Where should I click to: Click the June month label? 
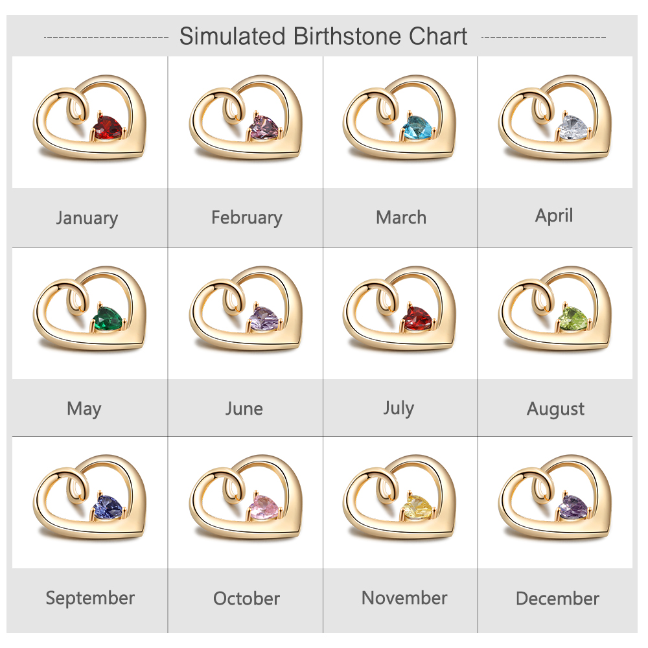click(x=244, y=409)
